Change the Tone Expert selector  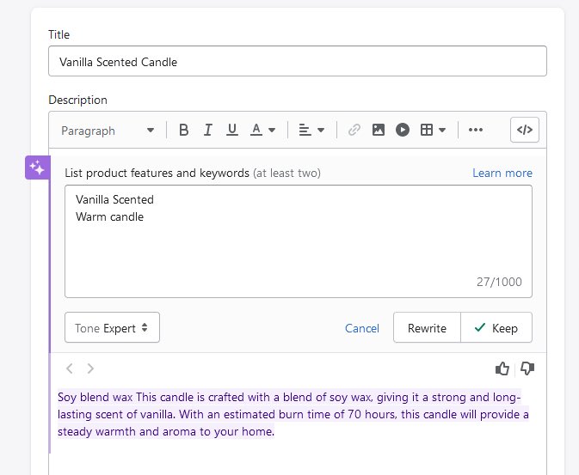(112, 327)
